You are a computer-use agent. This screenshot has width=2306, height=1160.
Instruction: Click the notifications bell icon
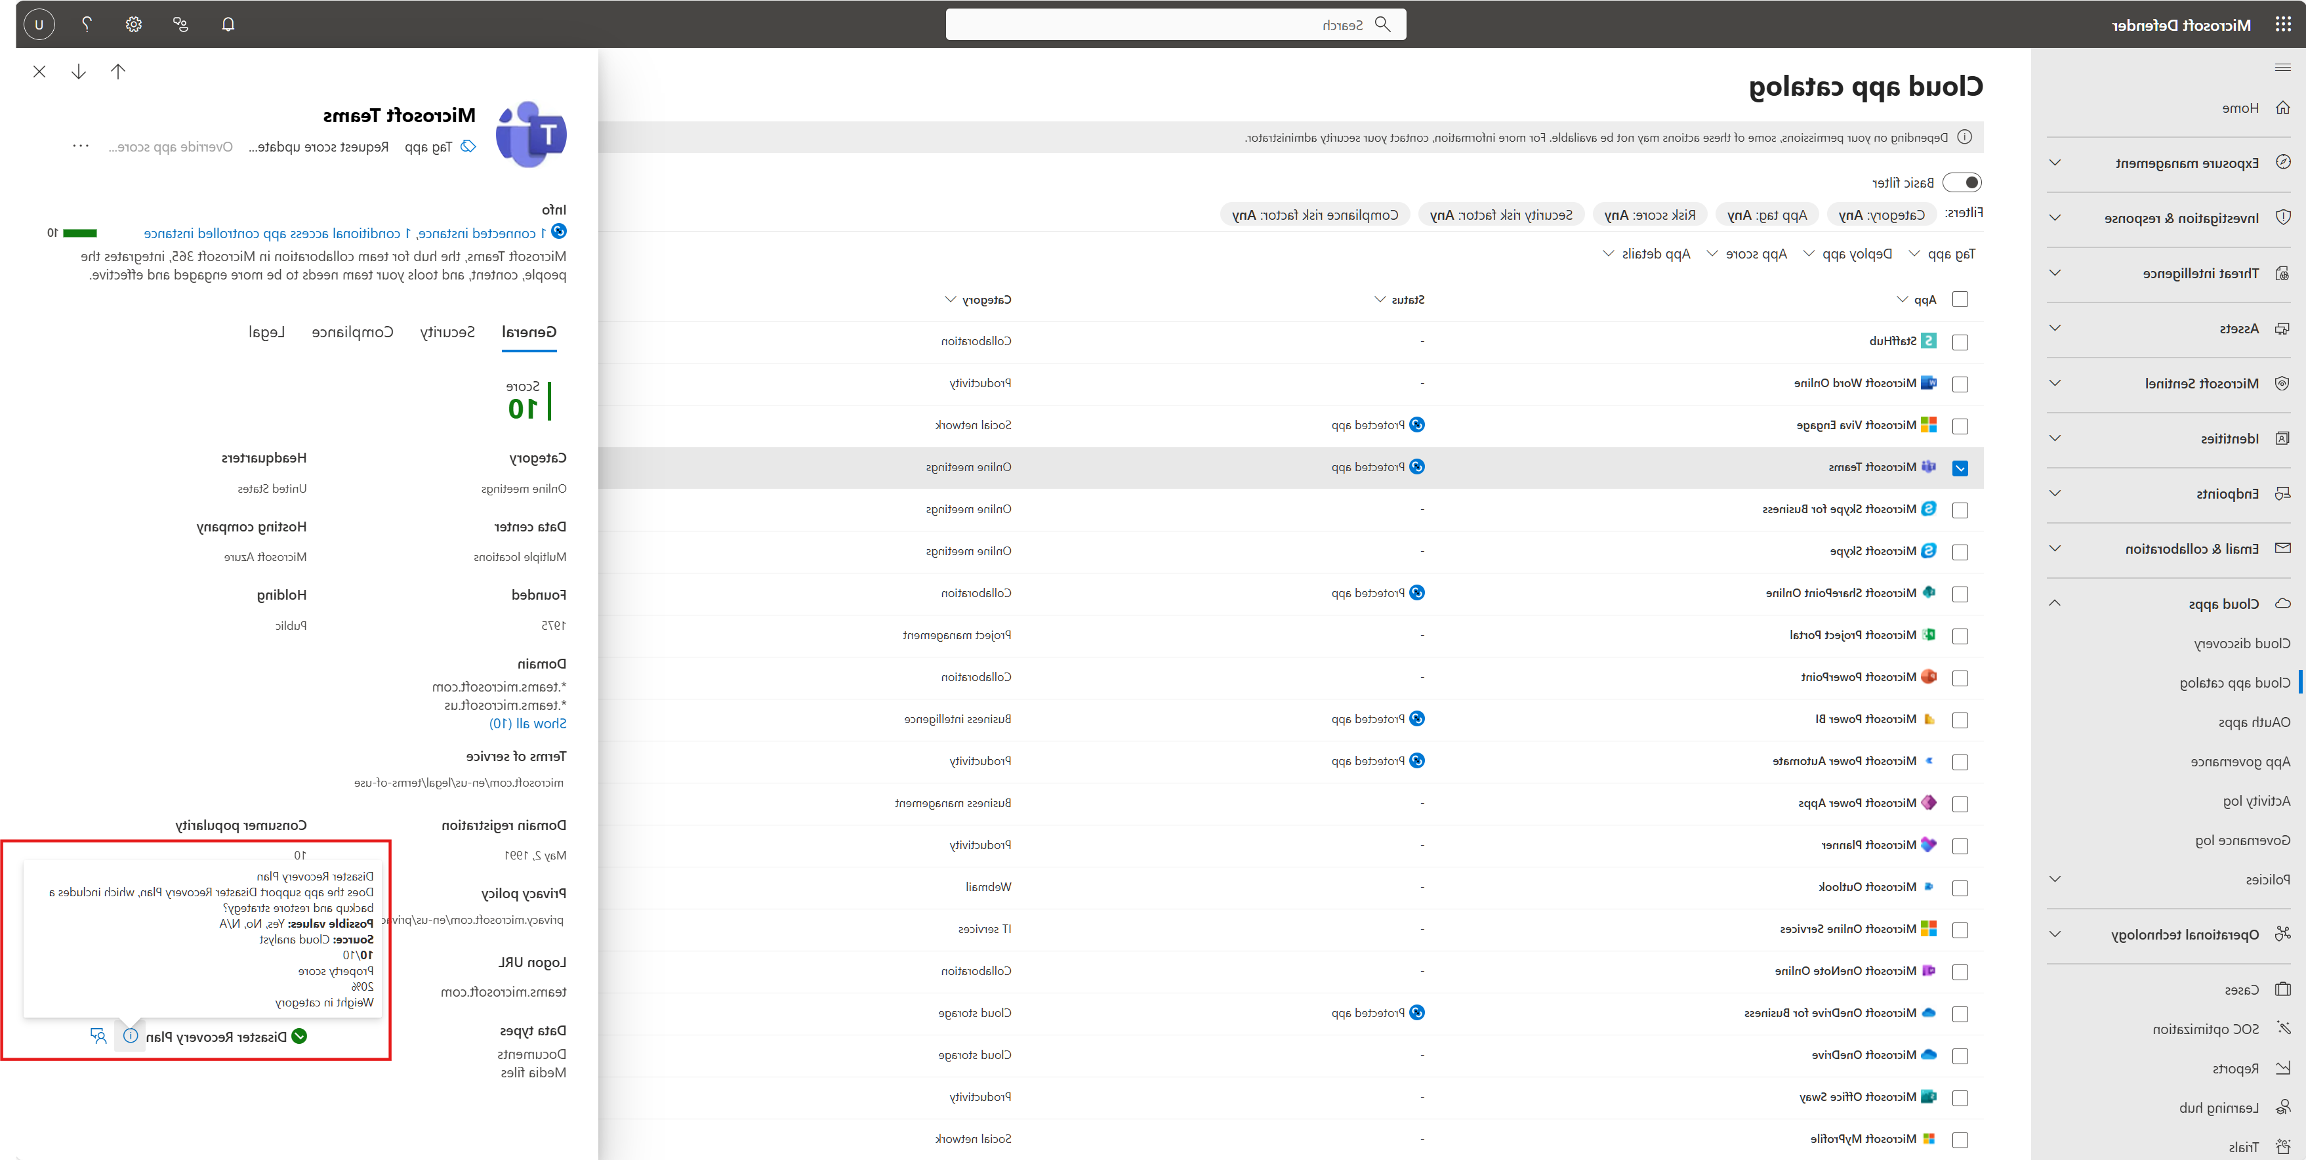[x=228, y=24]
